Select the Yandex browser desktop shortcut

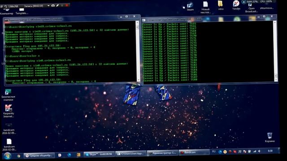tap(236, 5)
